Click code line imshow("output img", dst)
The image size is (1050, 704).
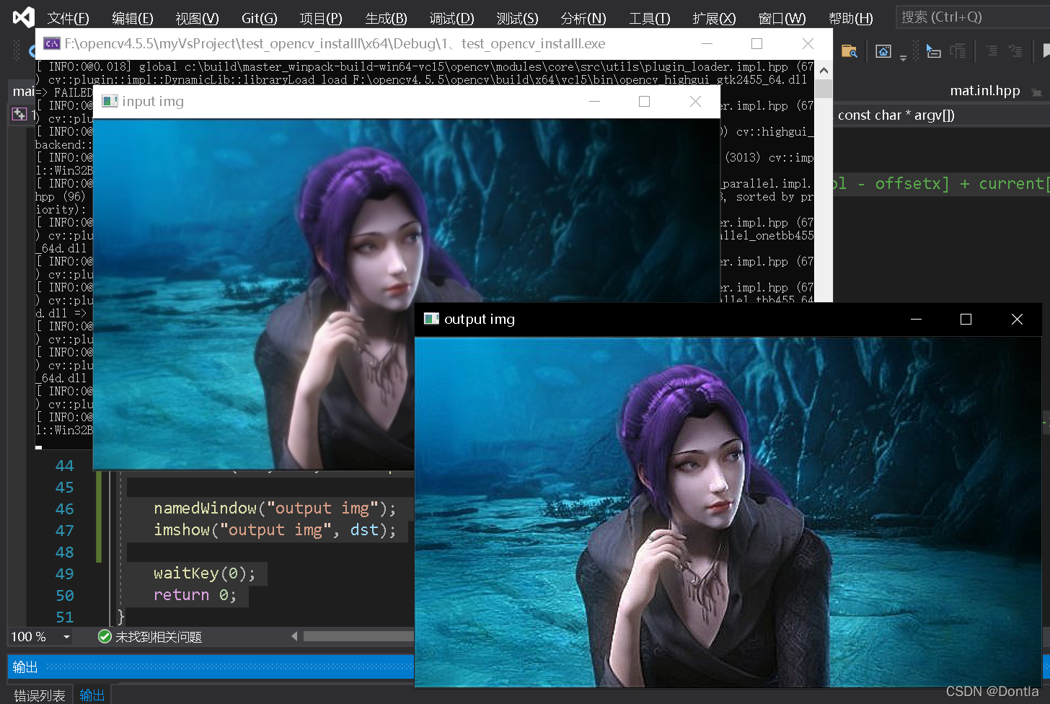click(x=275, y=530)
